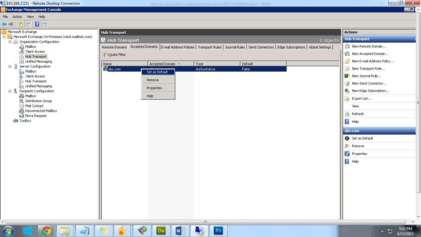Click the Create Filter button
The image size is (421, 237).
click(114, 55)
